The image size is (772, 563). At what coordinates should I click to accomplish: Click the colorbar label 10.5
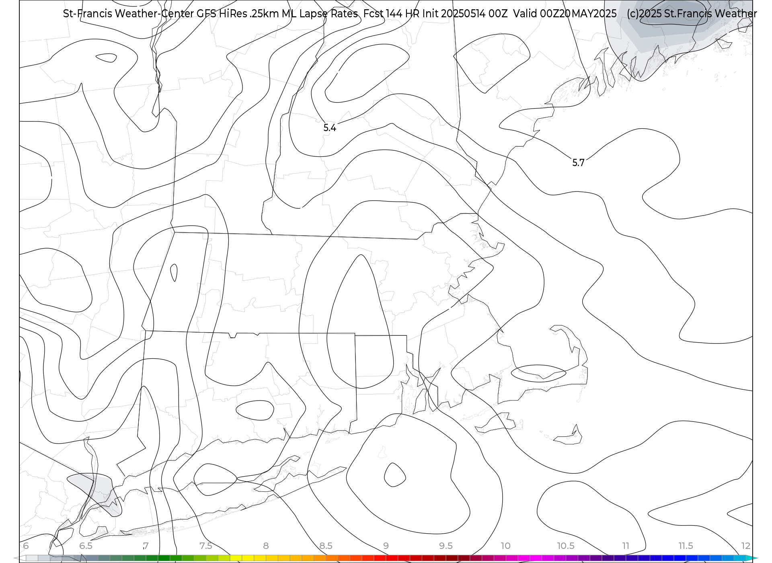pyautogui.click(x=566, y=546)
